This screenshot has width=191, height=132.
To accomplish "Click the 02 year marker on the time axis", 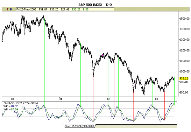I will (x=108, y=99).
